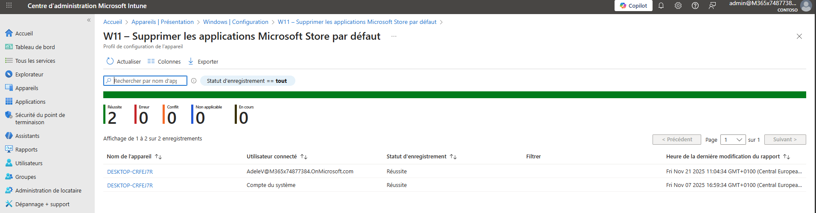Click the Suivant page button
The width and height of the screenshot is (816, 213).
coord(785,140)
